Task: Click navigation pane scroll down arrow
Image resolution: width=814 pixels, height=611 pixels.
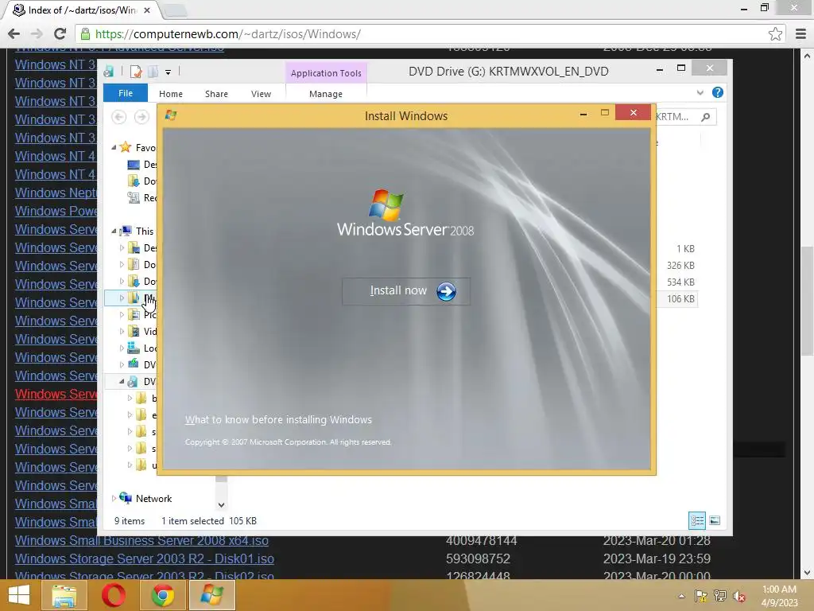Action: (221, 504)
